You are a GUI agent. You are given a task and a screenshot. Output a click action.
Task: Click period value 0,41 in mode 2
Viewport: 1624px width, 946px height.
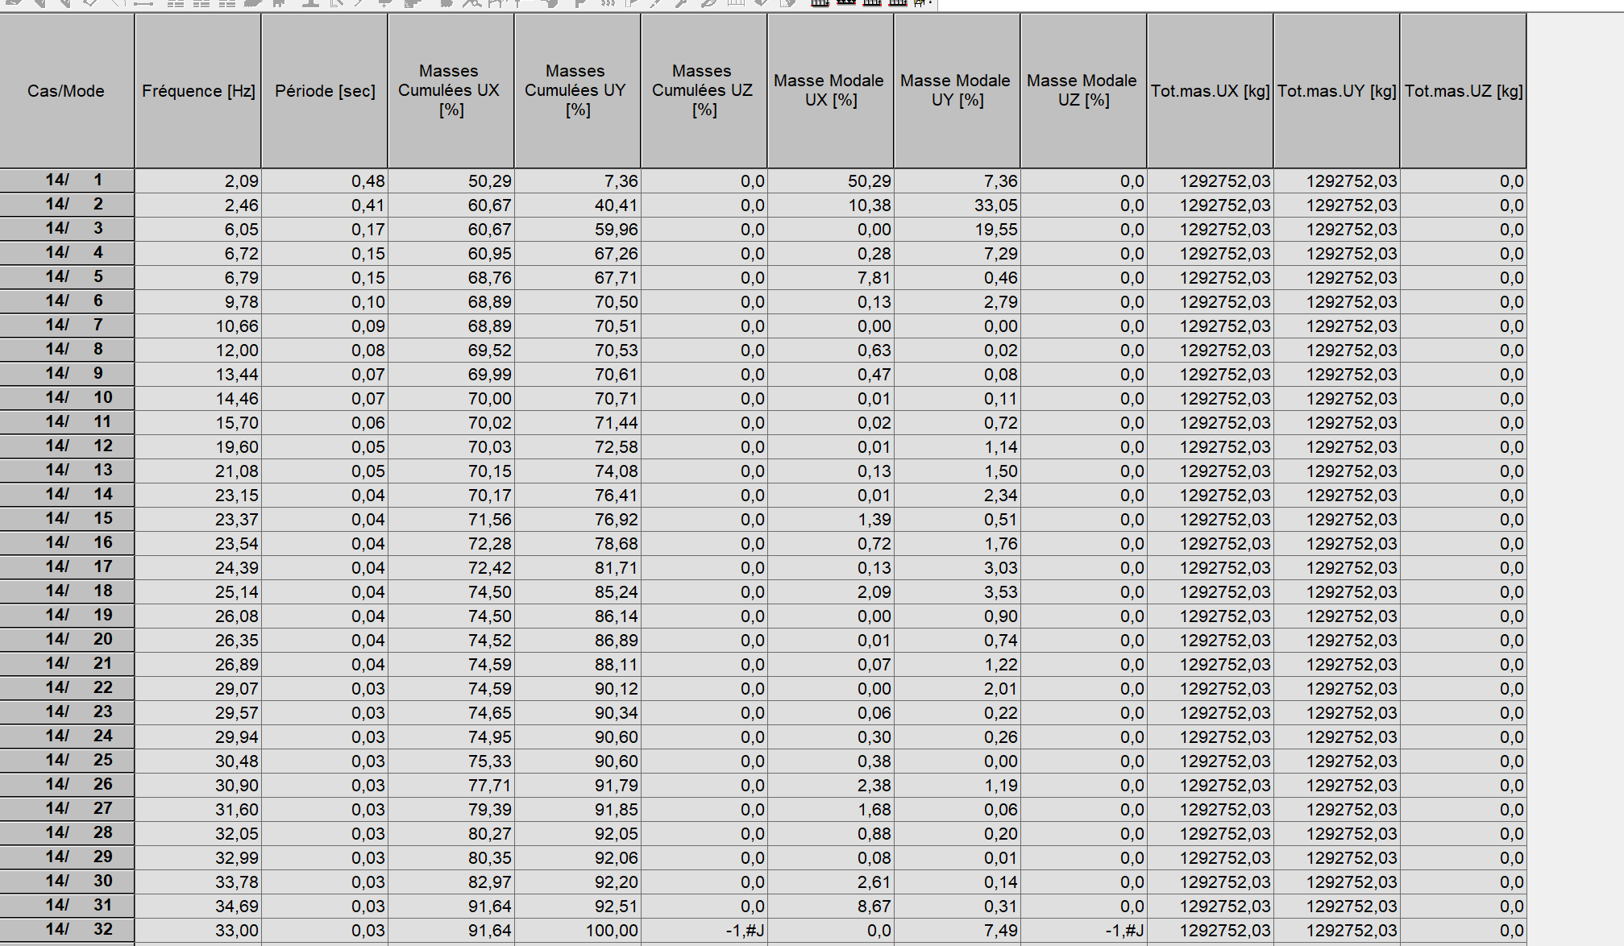click(325, 205)
